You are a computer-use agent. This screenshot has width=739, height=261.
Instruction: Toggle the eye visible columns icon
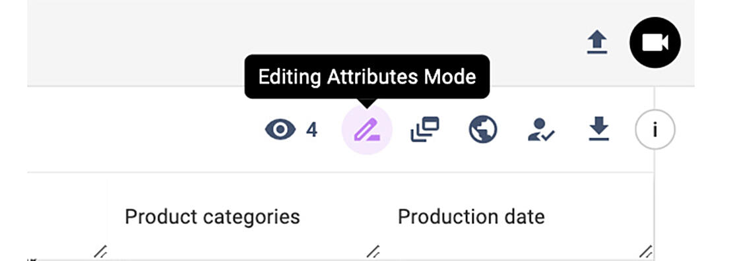280,129
